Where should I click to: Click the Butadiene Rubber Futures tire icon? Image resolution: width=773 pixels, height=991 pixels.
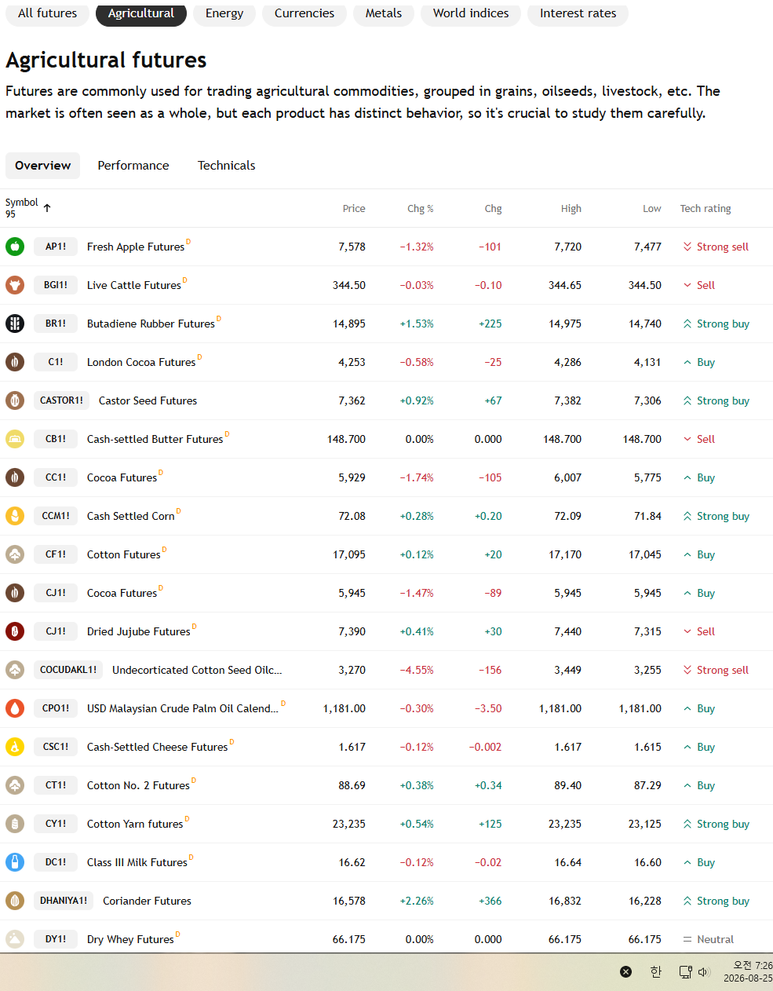pyautogui.click(x=15, y=324)
